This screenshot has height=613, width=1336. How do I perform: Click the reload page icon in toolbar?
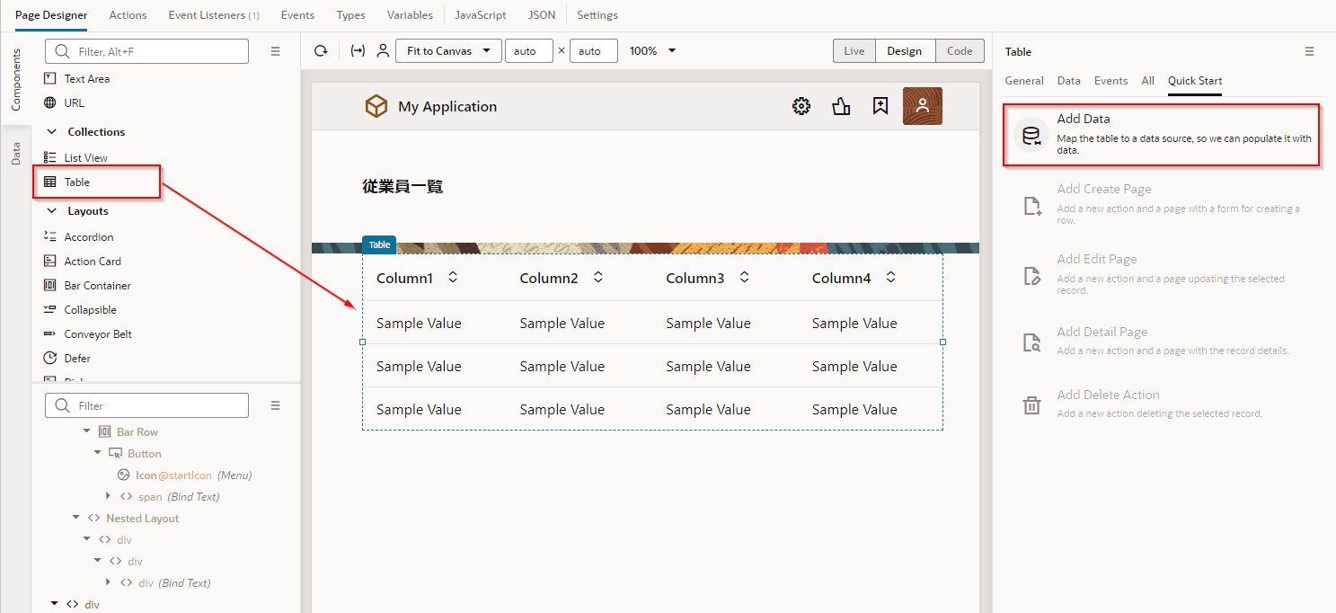[x=321, y=51]
